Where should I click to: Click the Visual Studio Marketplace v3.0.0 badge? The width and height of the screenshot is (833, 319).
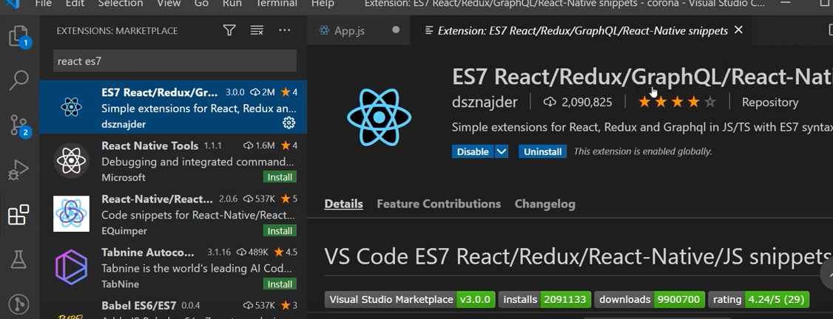tap(410, 299)
